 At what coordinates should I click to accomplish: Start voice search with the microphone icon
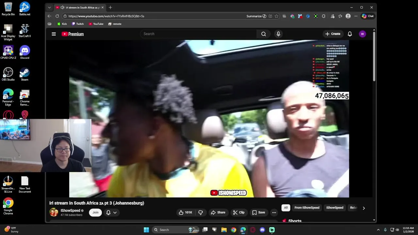pos(278,34)
